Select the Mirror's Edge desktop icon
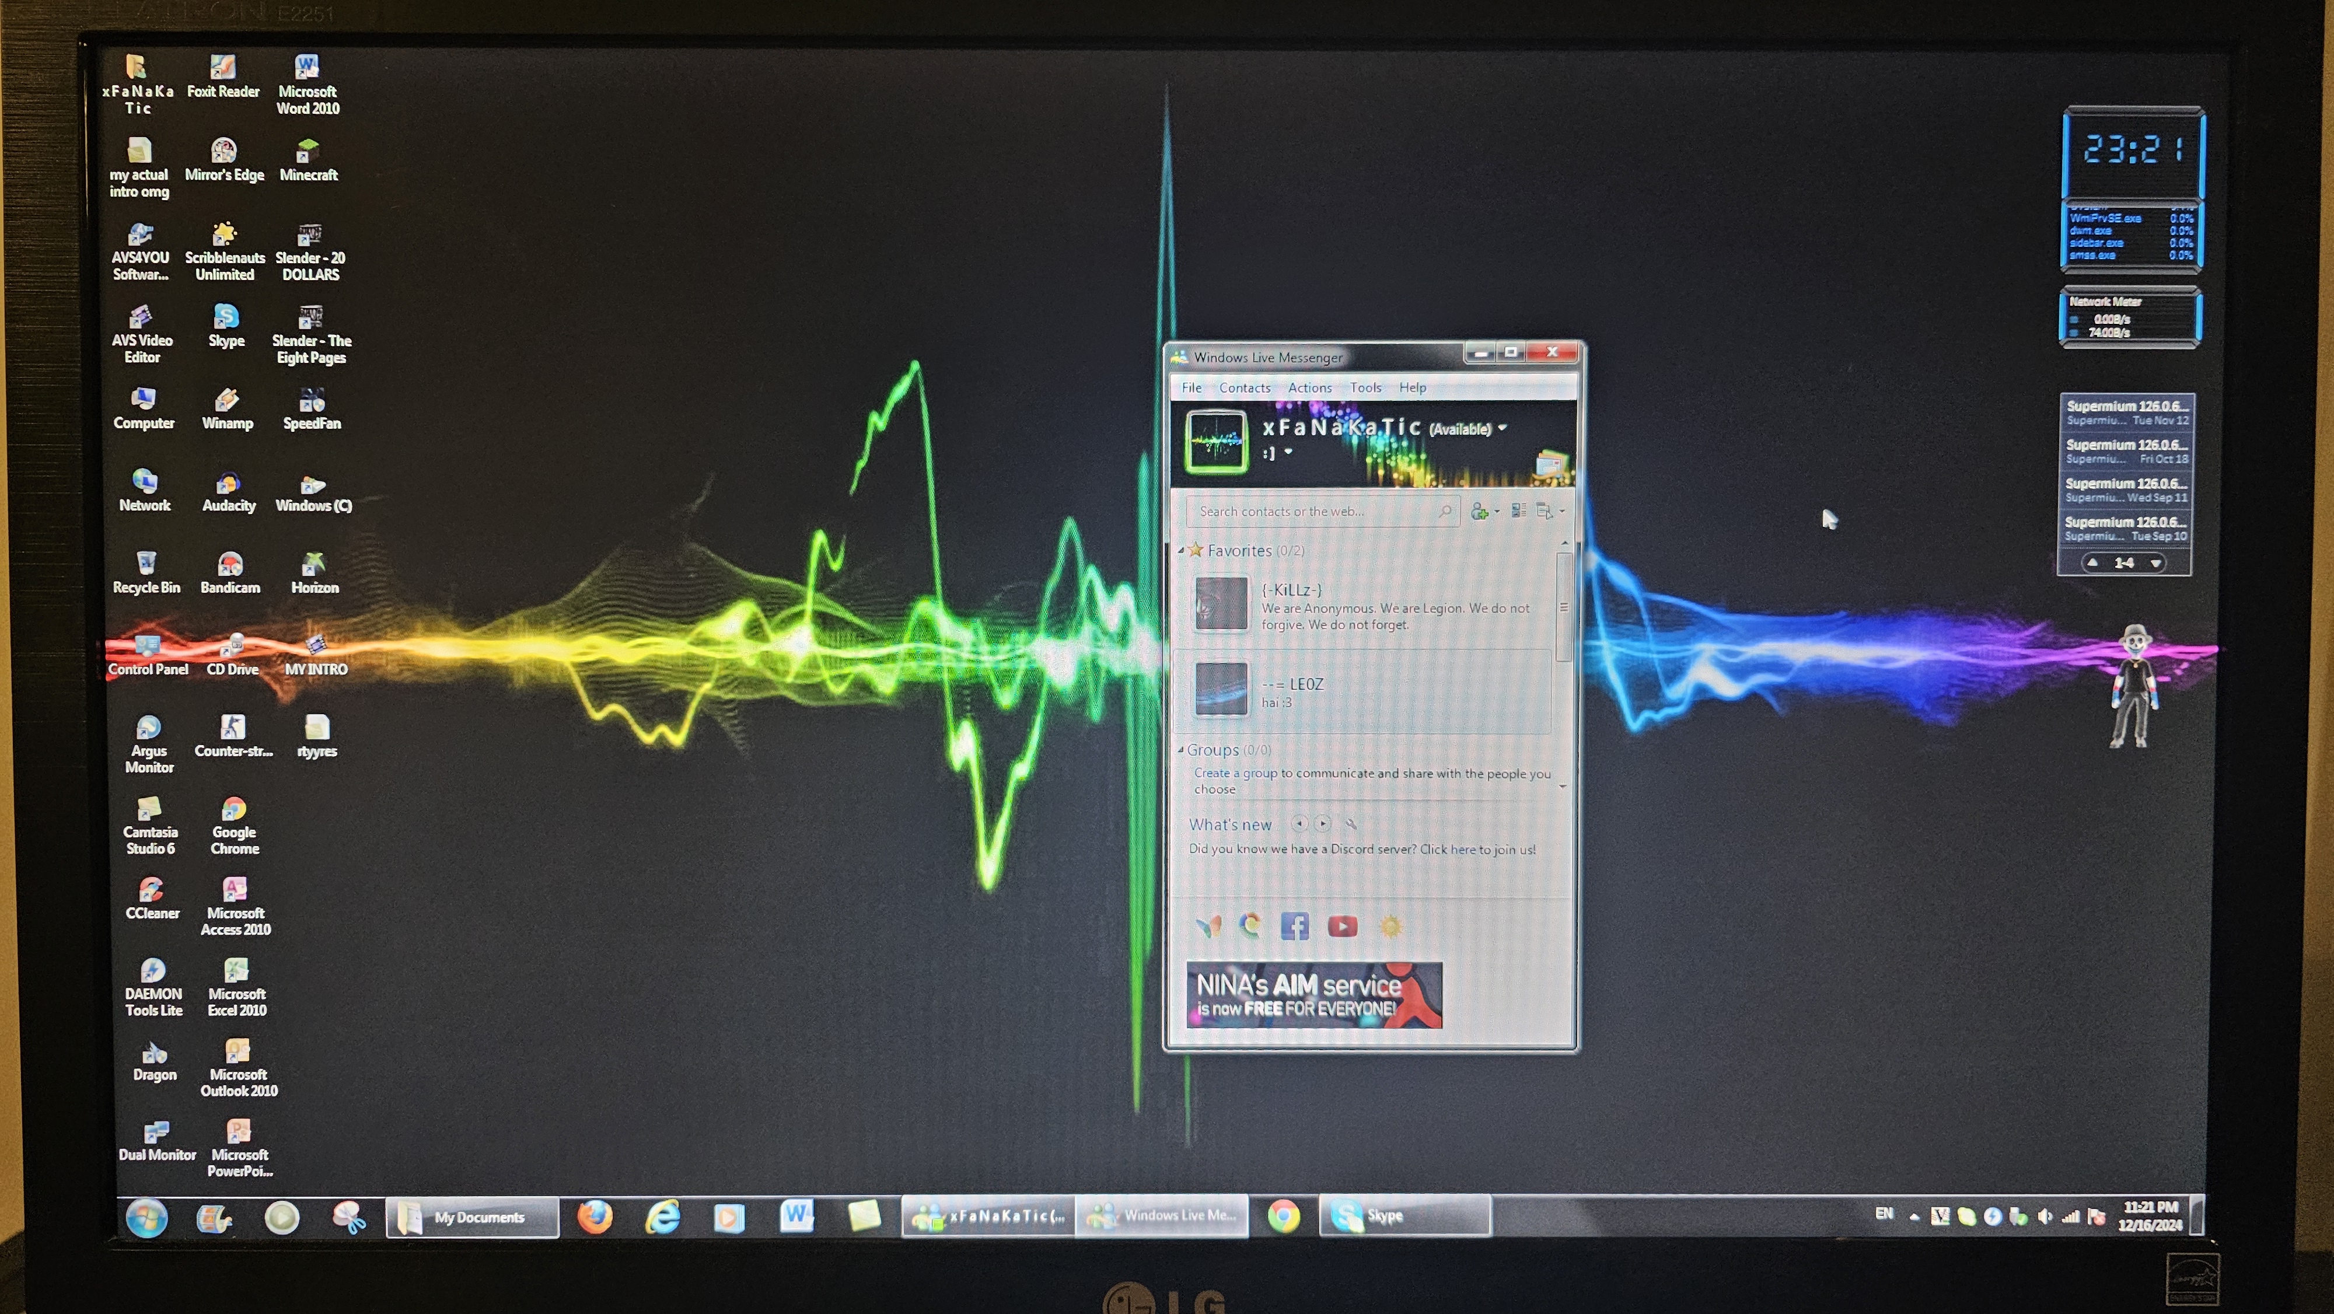The height and width of the screenshot is (1314, 2334). (x=224, y=160)
